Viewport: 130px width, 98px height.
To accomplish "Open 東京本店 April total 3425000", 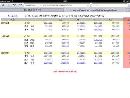I will (x=48, y=53).
